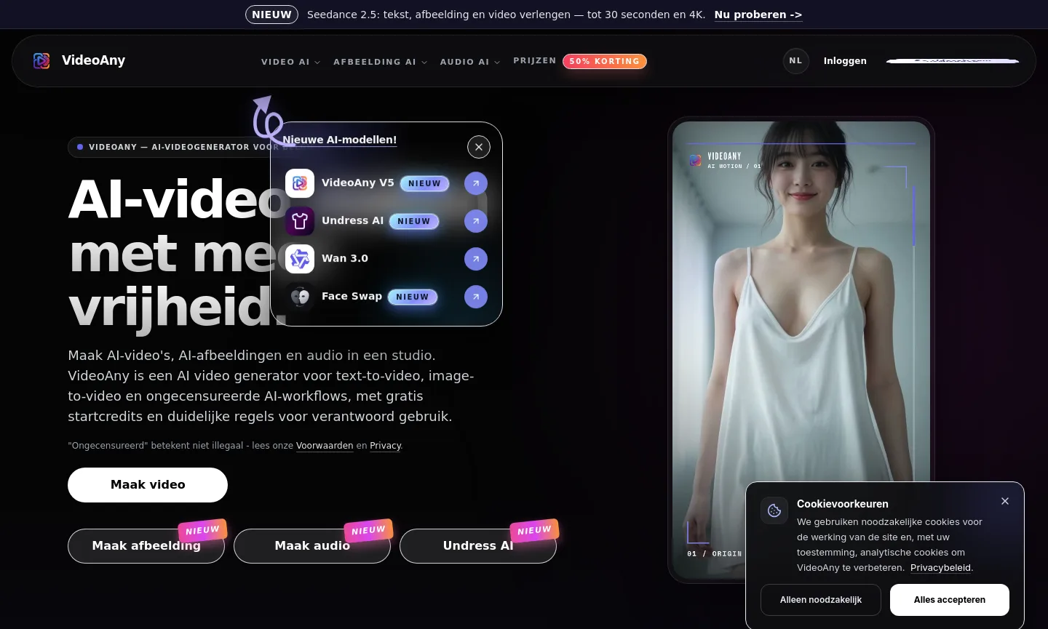
Task: Click the Wan 3.0 model icon
Action: pos(300,259)
